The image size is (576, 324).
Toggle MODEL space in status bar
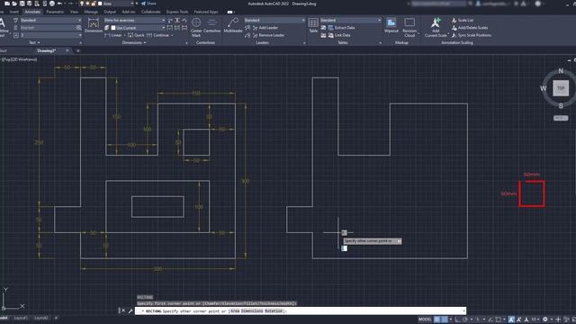click(425, 319)
